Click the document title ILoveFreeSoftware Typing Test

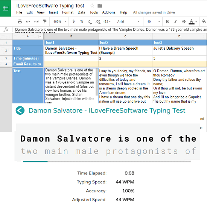coord(50,6)
